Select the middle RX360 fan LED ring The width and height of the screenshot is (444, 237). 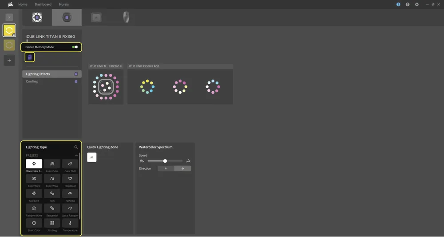pos(180,87)
